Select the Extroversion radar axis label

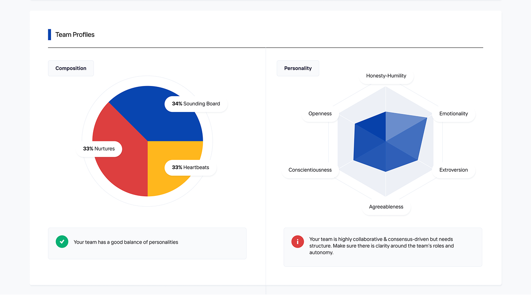pos(454,170)
